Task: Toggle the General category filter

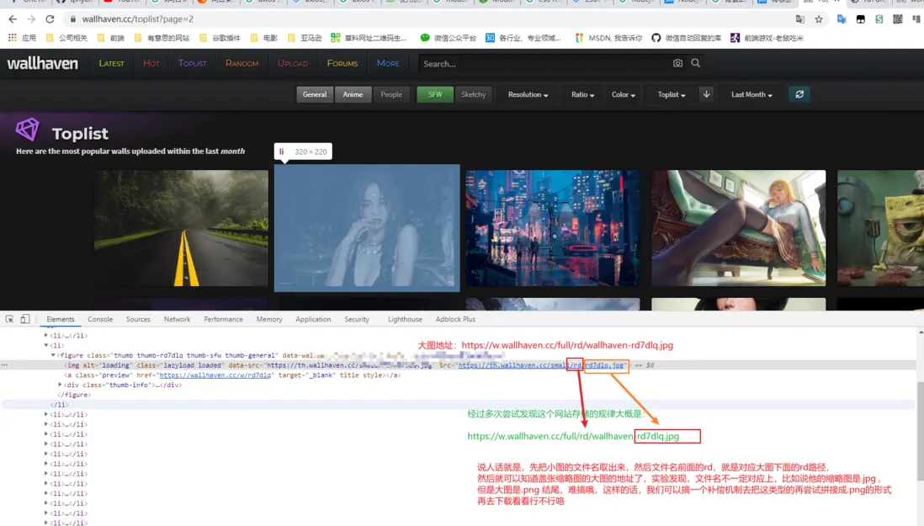Action: 315,94
